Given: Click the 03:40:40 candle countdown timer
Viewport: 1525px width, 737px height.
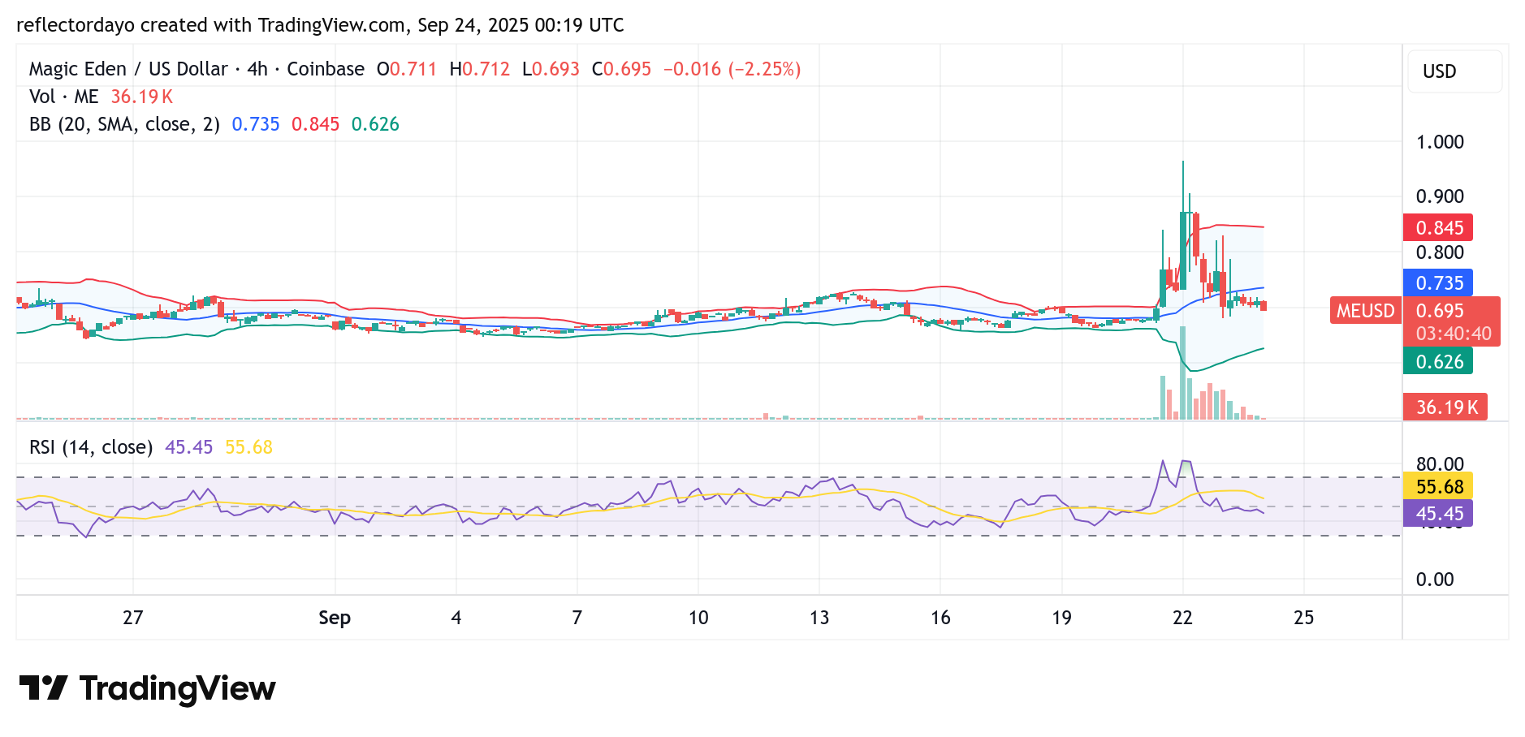Looking at the screenshot, I should click(x=1454, y=334).
